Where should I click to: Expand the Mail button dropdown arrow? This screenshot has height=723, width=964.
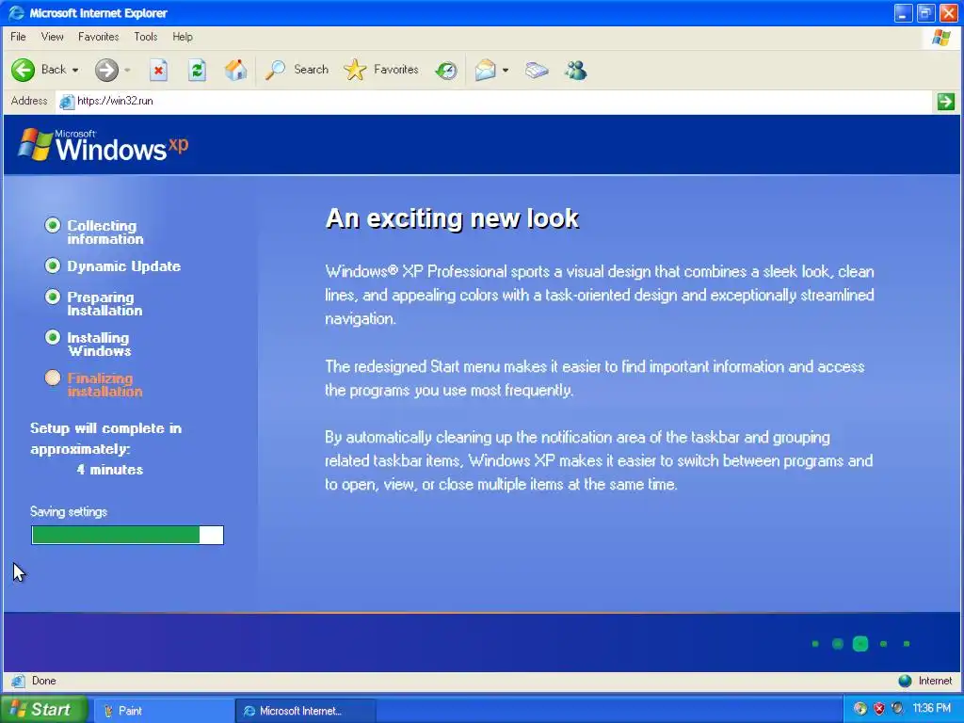coord(506,71)
